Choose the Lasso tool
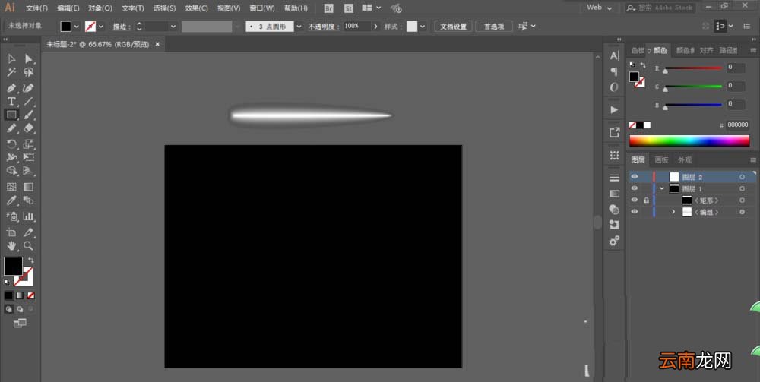 pyautogui.click(x=29, y=73)
